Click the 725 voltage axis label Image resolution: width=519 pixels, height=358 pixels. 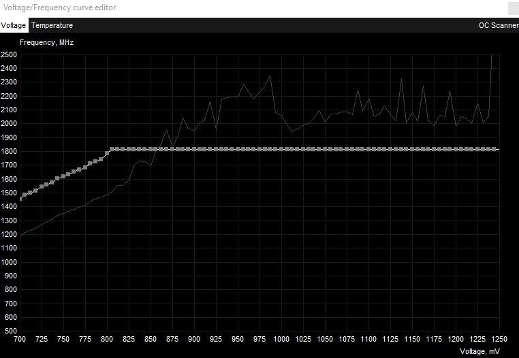pyautogui.click(x=42, y=339)
